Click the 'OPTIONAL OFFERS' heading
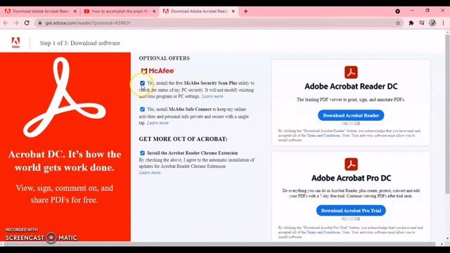This screenshot has width=450, height=253. pos(164,58)
